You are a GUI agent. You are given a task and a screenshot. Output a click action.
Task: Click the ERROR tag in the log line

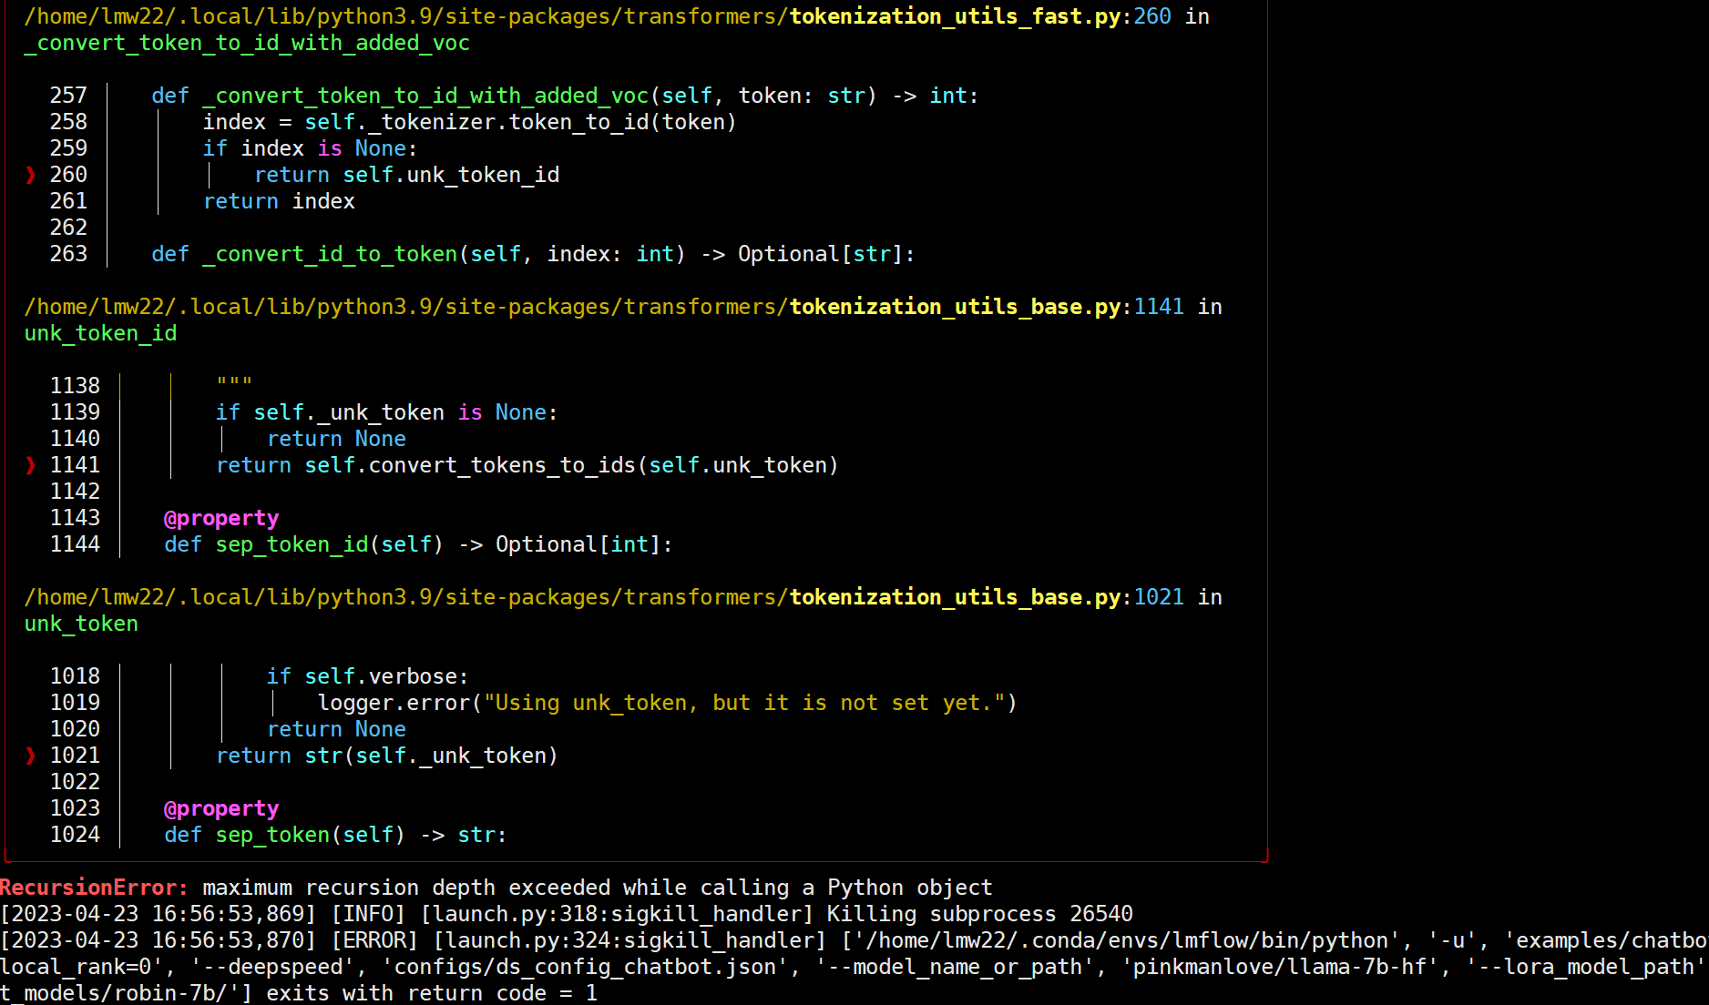pyautogui.click(x=374, y=940)
